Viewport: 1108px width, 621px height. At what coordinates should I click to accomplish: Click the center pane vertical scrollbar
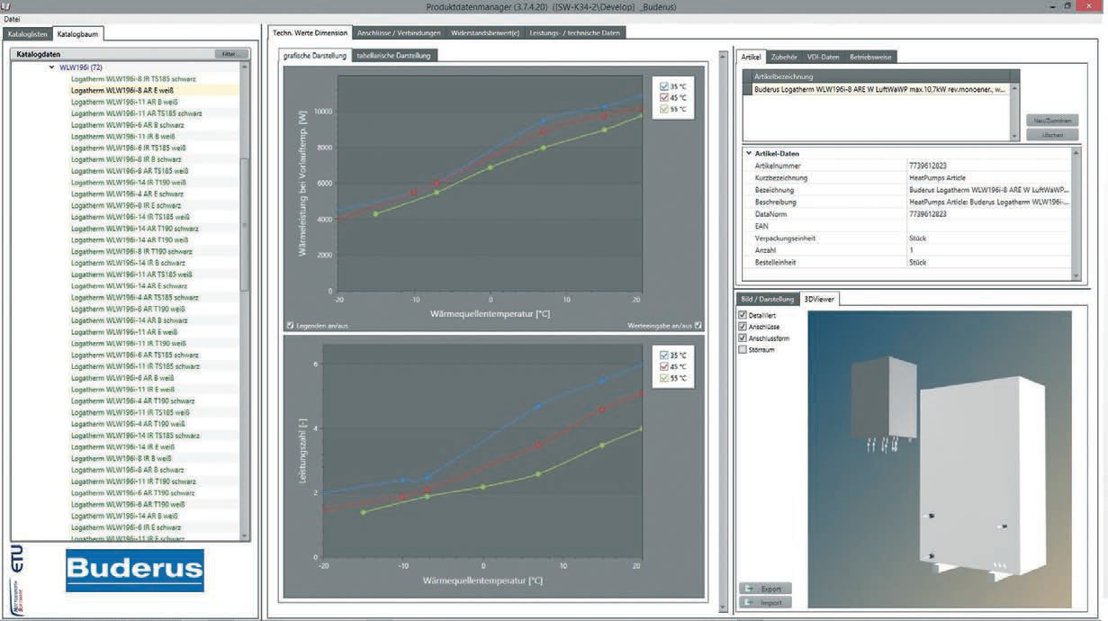coord(723,333)
